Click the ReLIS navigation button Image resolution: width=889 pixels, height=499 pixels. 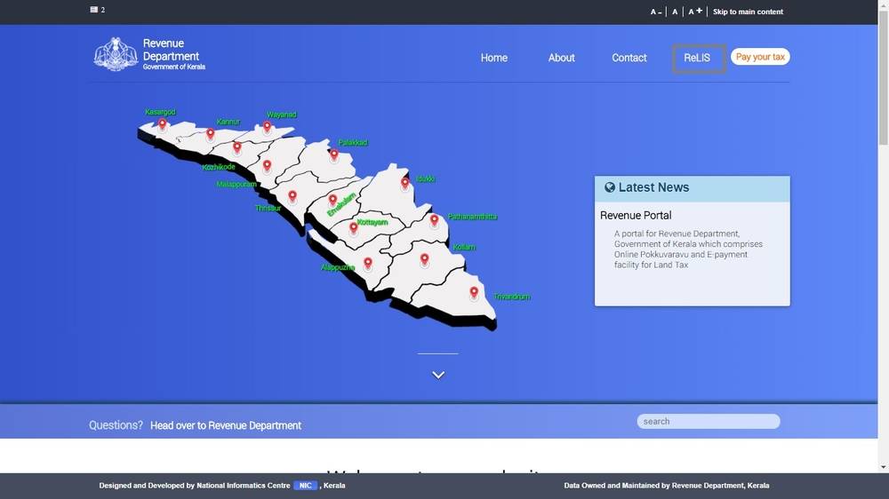click(x=698, y=58)
